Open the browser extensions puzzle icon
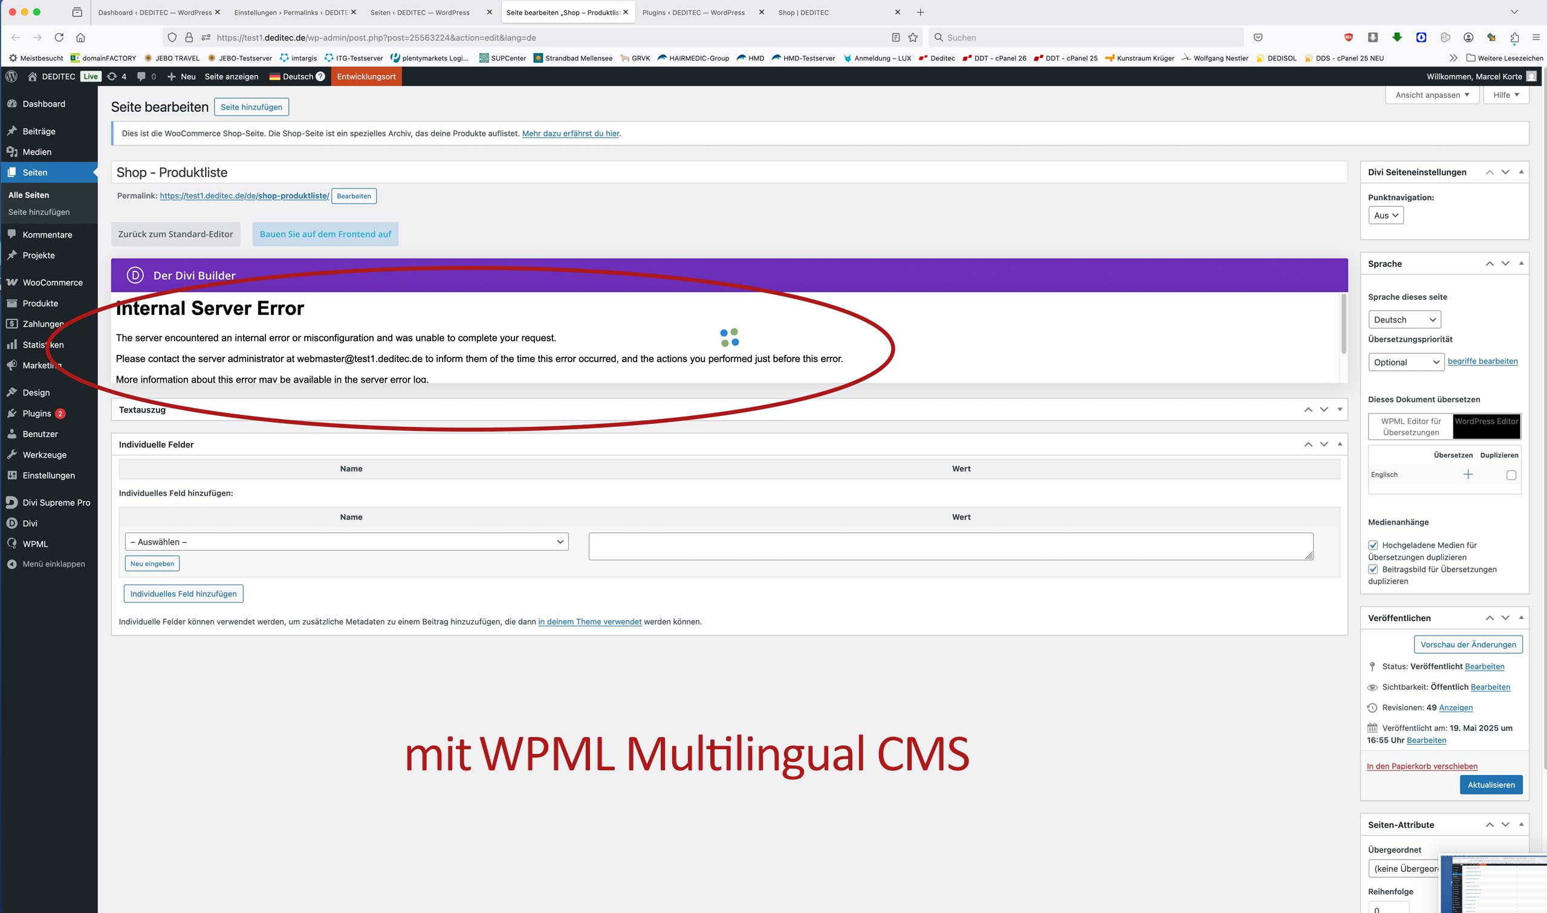 [x=1514, y=37]
